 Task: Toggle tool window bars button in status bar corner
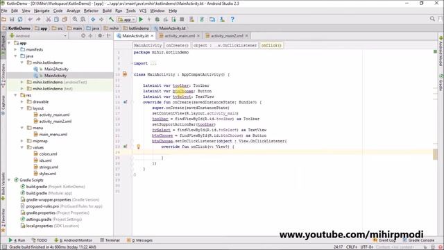pos(4,247)
